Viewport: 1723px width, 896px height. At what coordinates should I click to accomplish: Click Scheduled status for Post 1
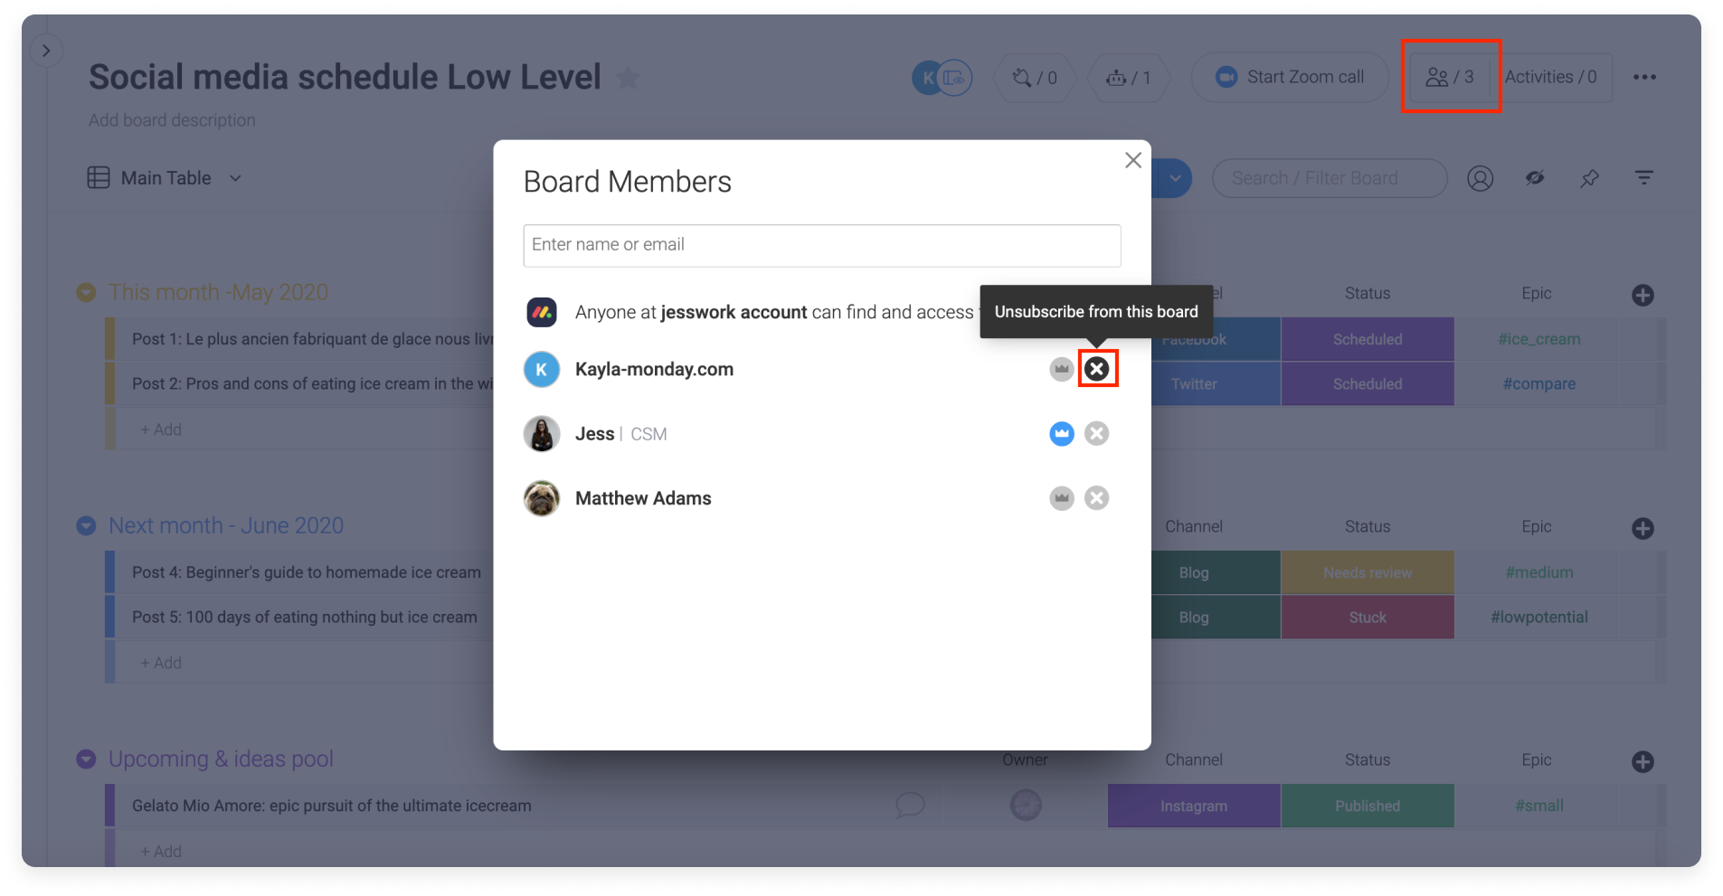pyautogui.click(x=1367, y=339)
